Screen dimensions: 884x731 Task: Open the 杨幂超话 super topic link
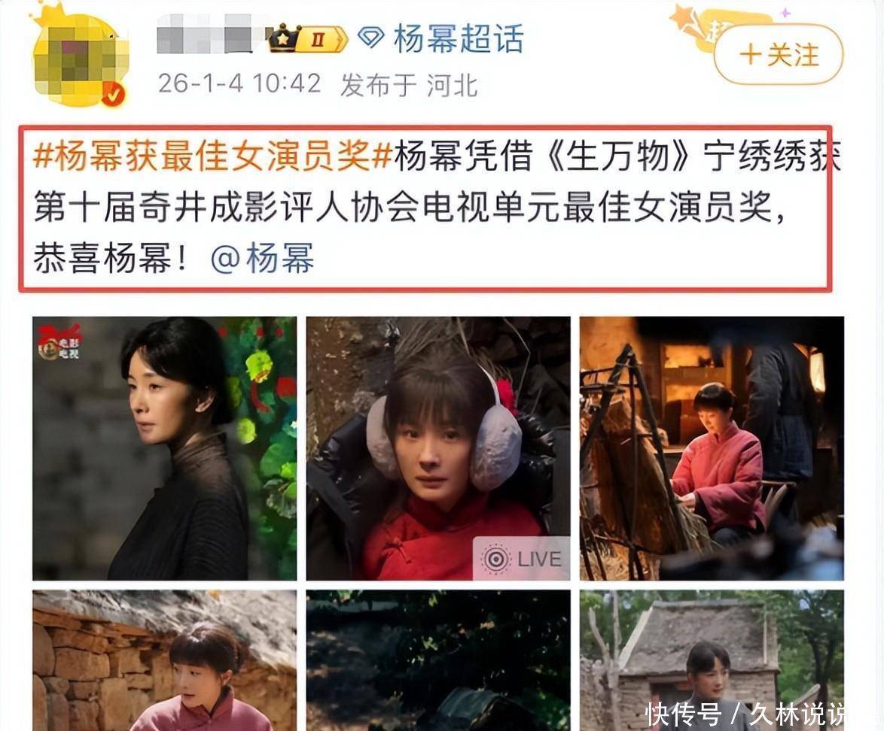(459, 39)
